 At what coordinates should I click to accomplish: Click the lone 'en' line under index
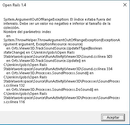pyautogui.click(x=9, y=36)
